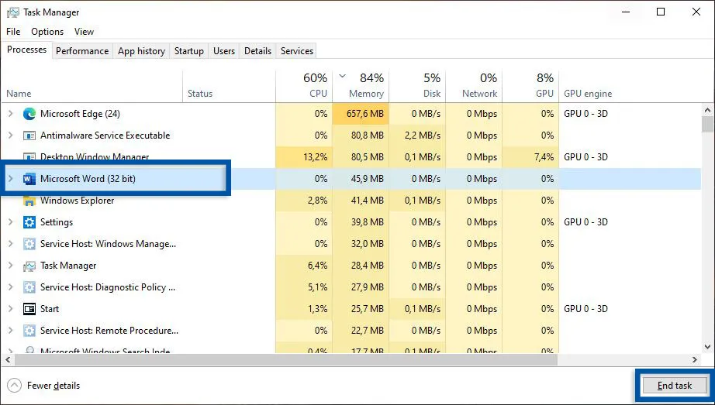Click the Settings gear icon in process list
Viewport: 715px width, 405px height.
29,222
